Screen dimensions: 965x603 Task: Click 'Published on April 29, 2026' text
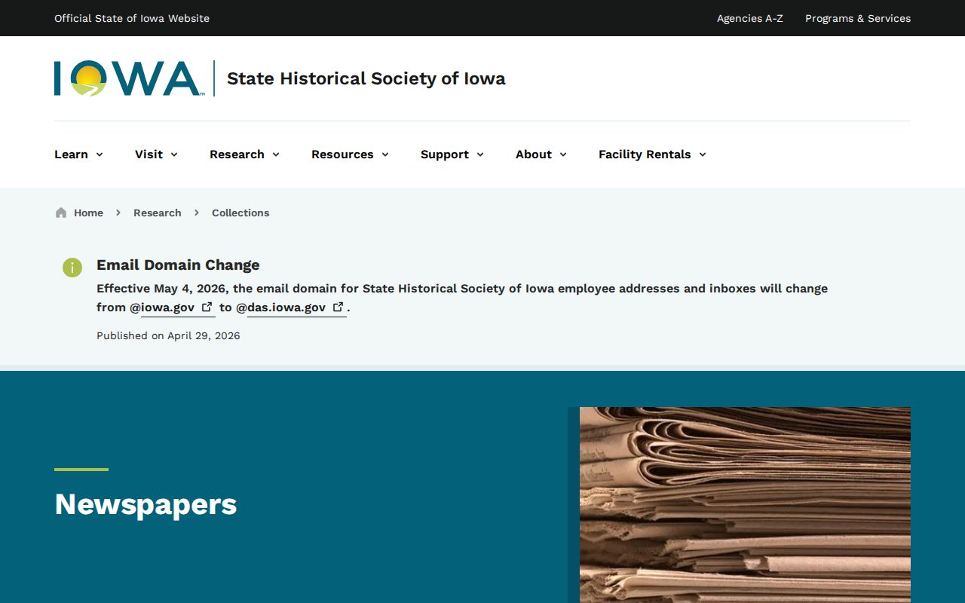click(168, 335)
